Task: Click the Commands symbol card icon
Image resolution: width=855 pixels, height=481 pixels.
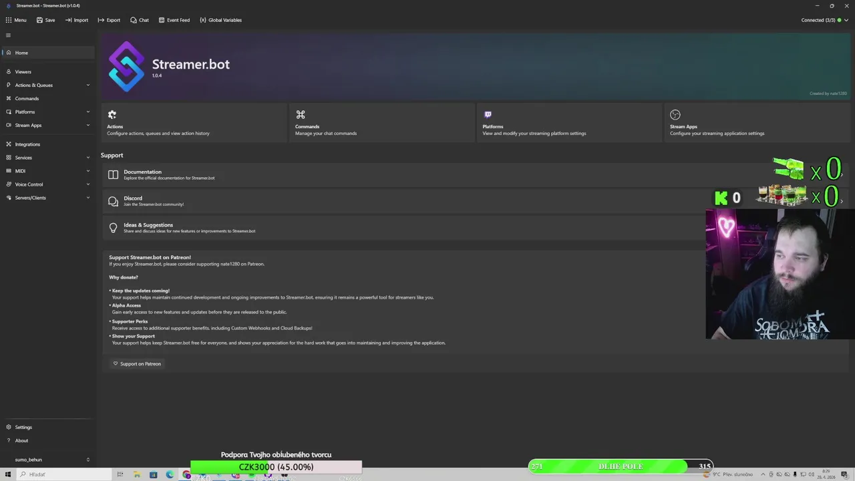Action: (301, 115)
